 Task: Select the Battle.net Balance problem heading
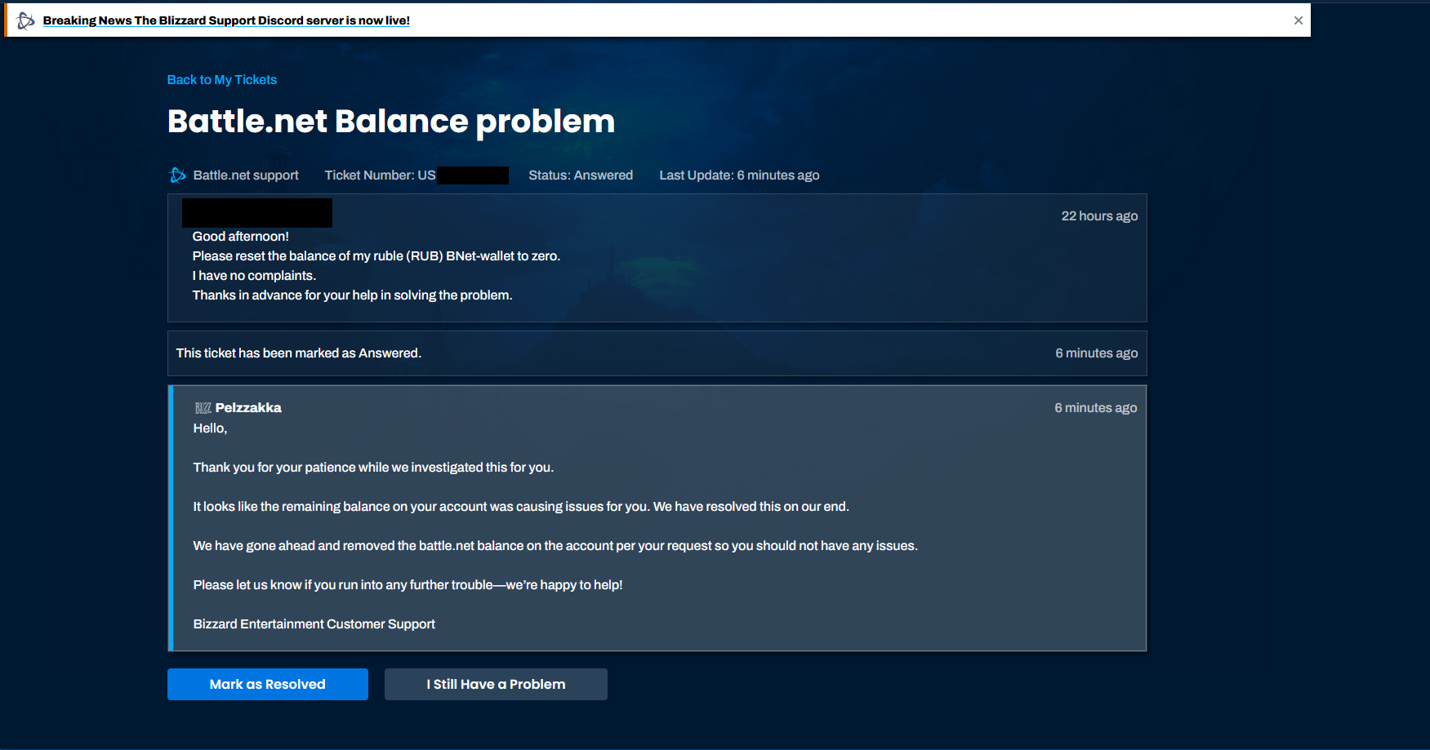[391, 122]
